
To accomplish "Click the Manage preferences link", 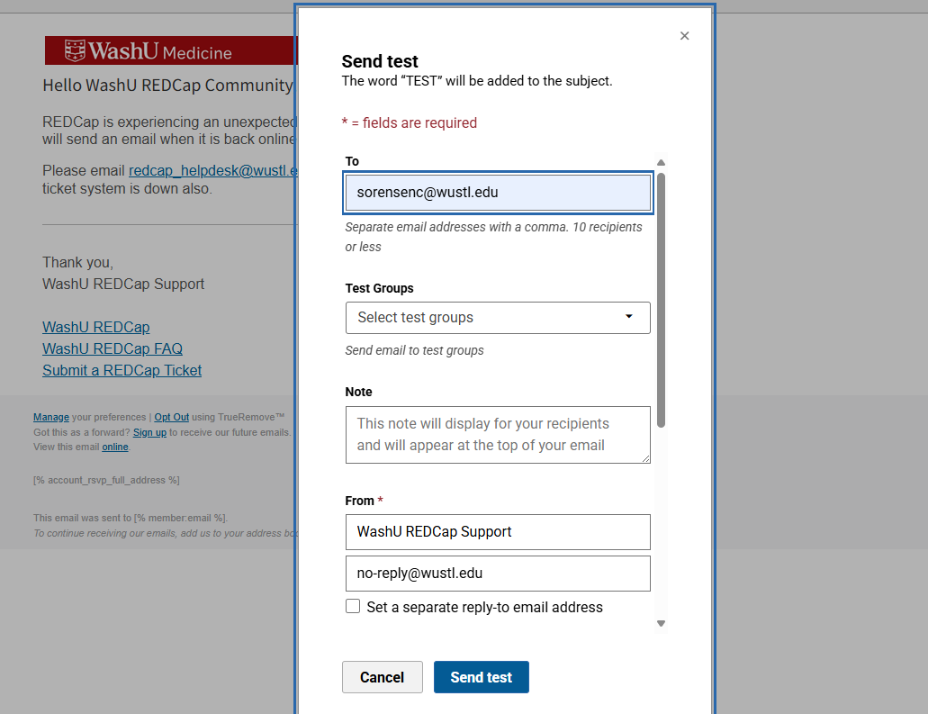I will click(51, 418).
